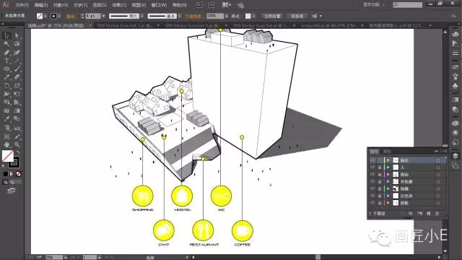Viewport: 462px width, 260px height.
Task: Click the zoom percentage field in status bar
Action: [54, 257]
